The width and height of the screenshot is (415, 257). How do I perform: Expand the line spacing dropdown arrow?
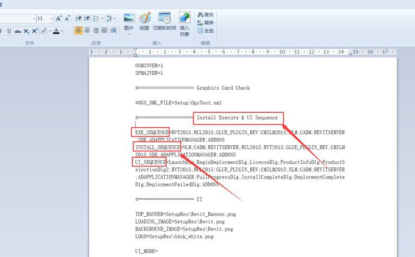(x=114, y=18)
